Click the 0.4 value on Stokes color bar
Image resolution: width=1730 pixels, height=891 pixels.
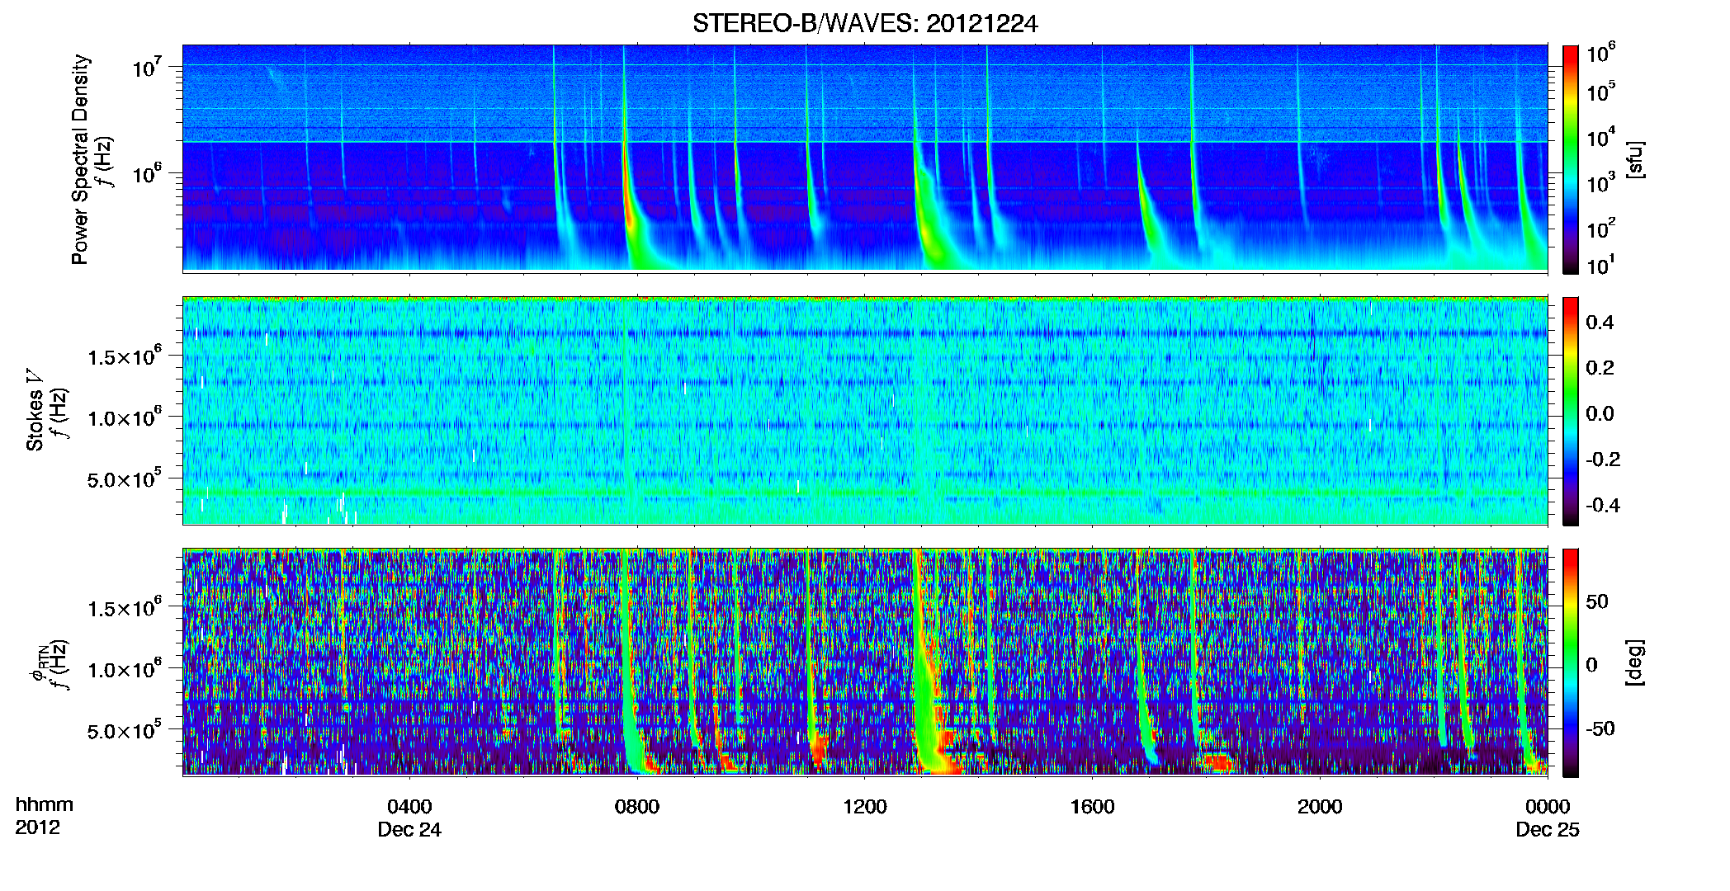[x=1600, y=323]
